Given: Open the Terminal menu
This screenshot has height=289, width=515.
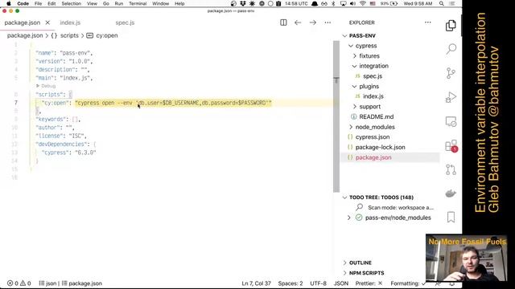Looking at the screenshot, I should click(x=138, y=3).
